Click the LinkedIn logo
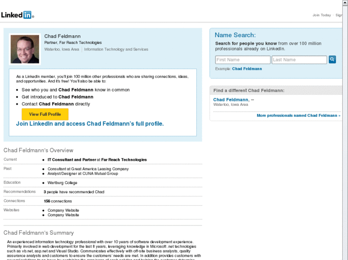 pos(18,15)
